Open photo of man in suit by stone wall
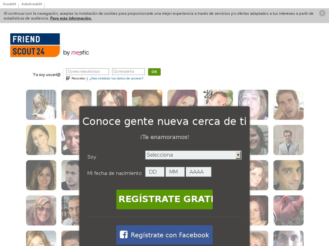 289,140
